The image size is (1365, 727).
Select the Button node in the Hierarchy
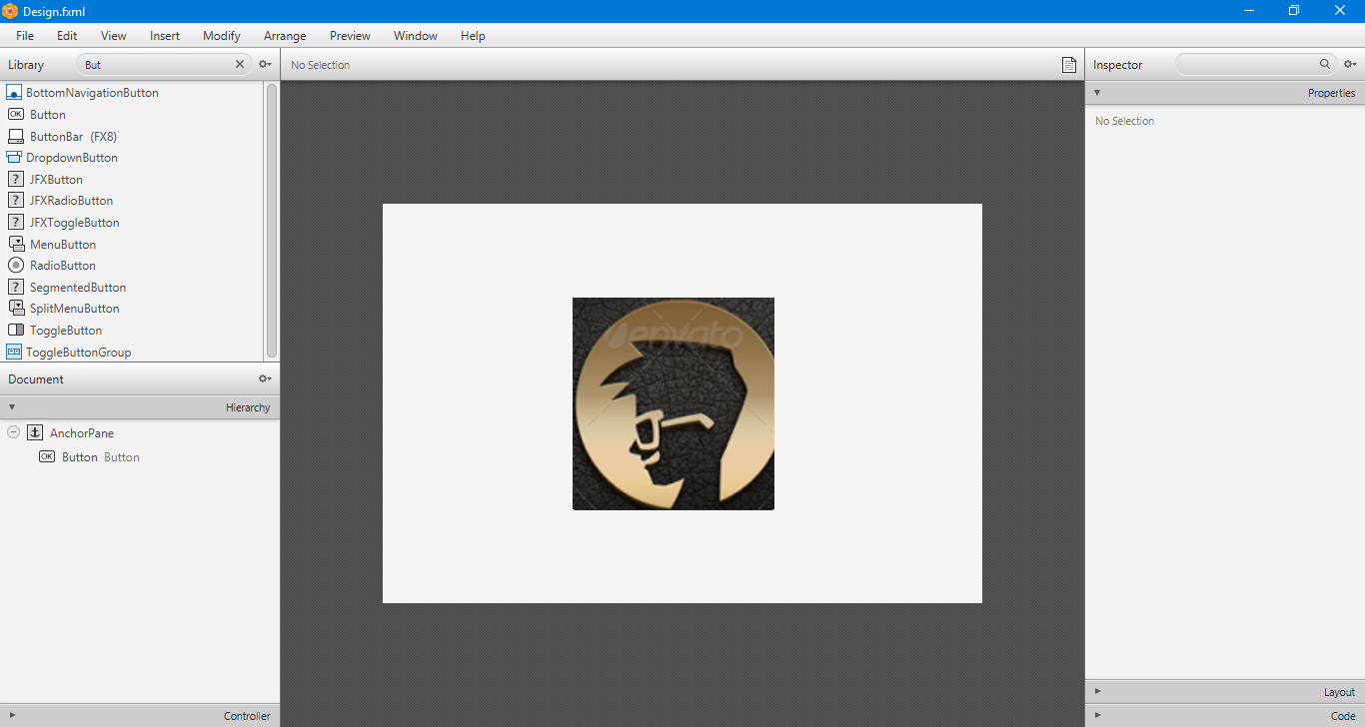[x=80, y=456]
